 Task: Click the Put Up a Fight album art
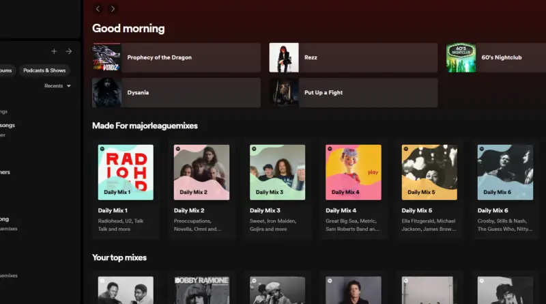click(284, 92)
